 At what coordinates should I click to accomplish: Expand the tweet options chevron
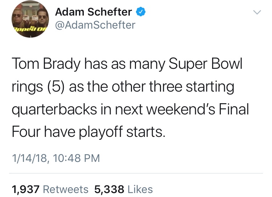pos(257,12)
